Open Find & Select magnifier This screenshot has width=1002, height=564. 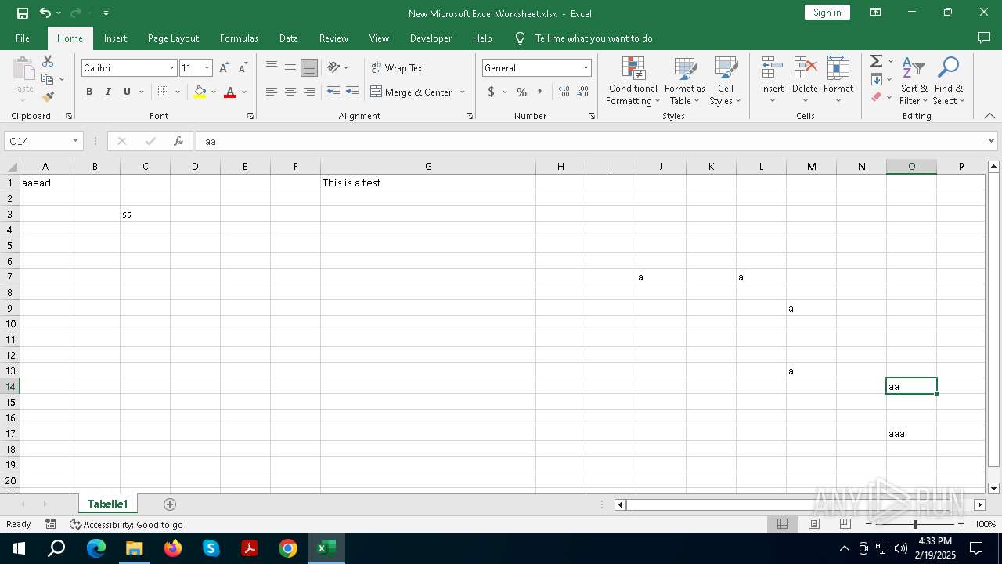(x=949, y=81)
